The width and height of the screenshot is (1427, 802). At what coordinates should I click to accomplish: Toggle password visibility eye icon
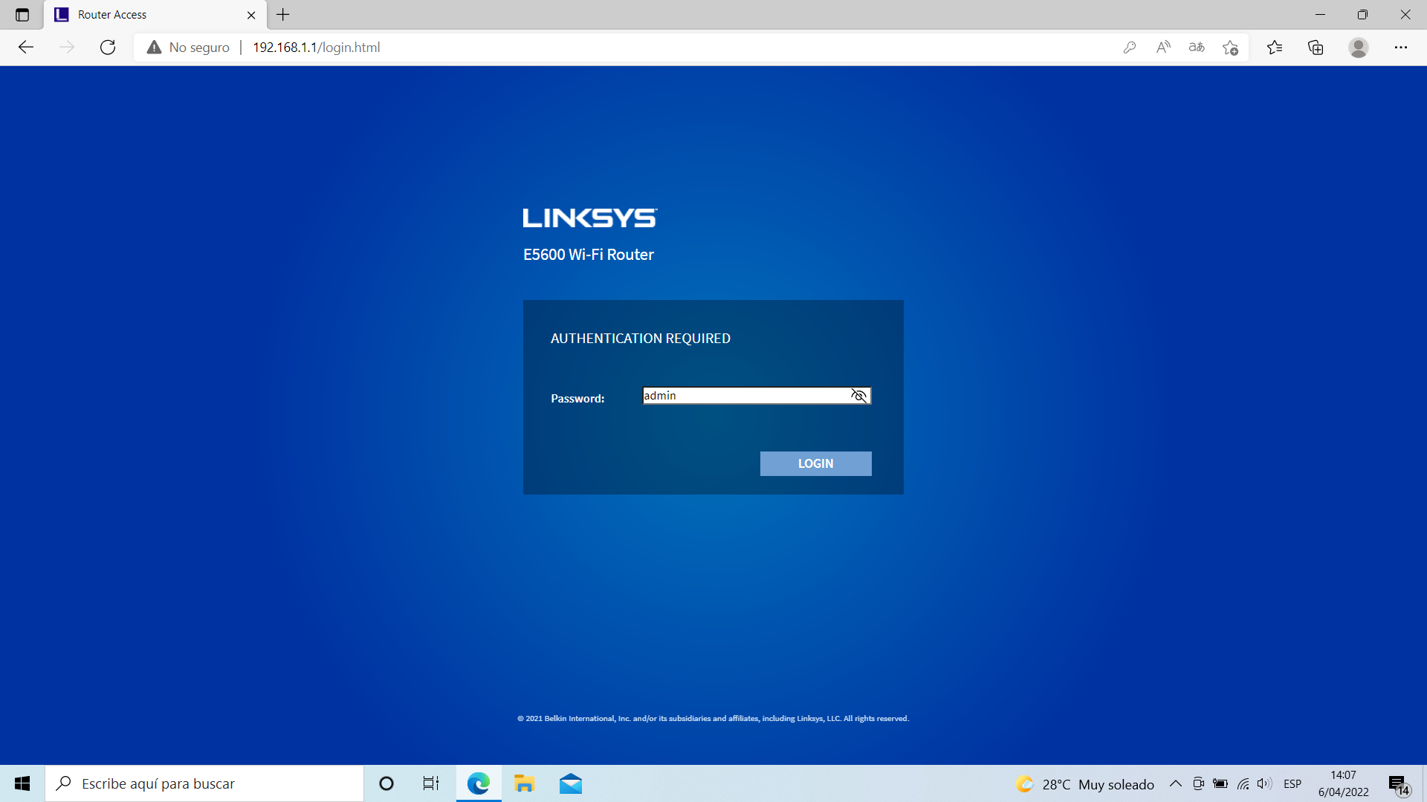[x=858, y=396]
